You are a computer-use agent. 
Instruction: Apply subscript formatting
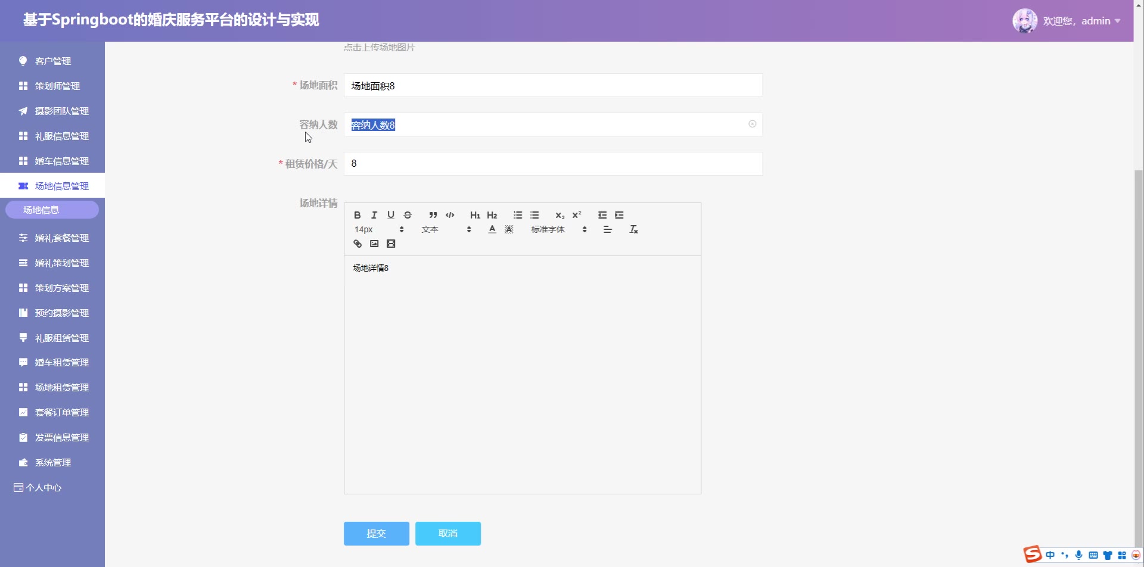pyautogui.click(x=560, y=215)
